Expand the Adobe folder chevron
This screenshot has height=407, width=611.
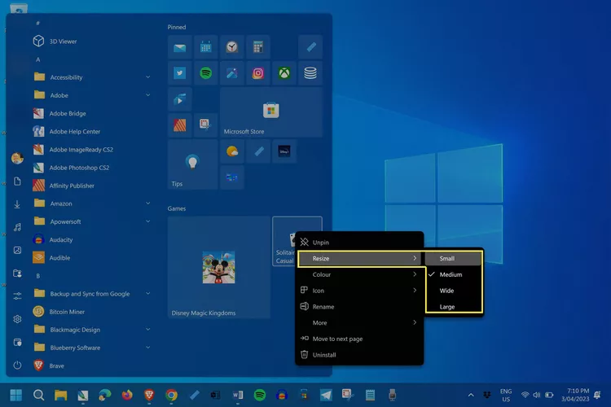[x=148, y=95]
